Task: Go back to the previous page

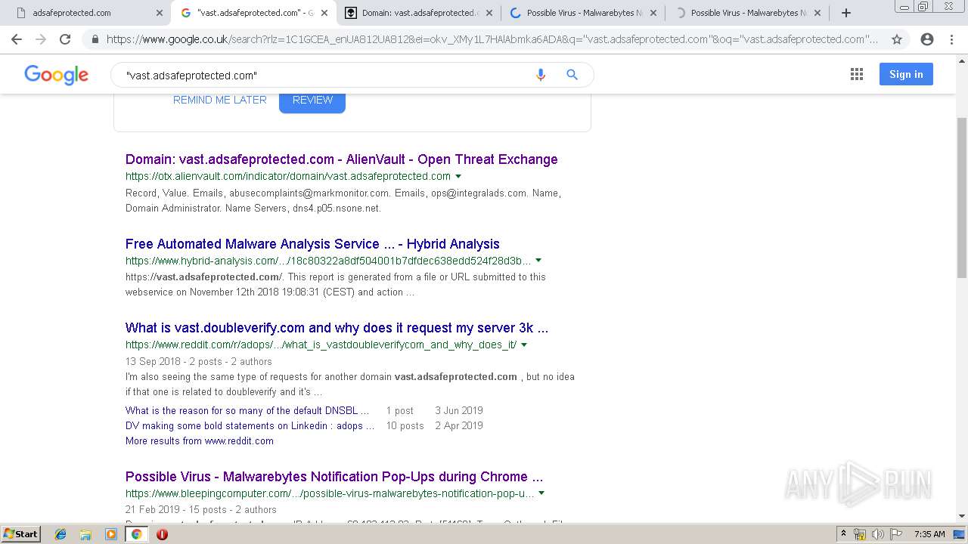Action: pyautogui.click(x=17, y=39)
